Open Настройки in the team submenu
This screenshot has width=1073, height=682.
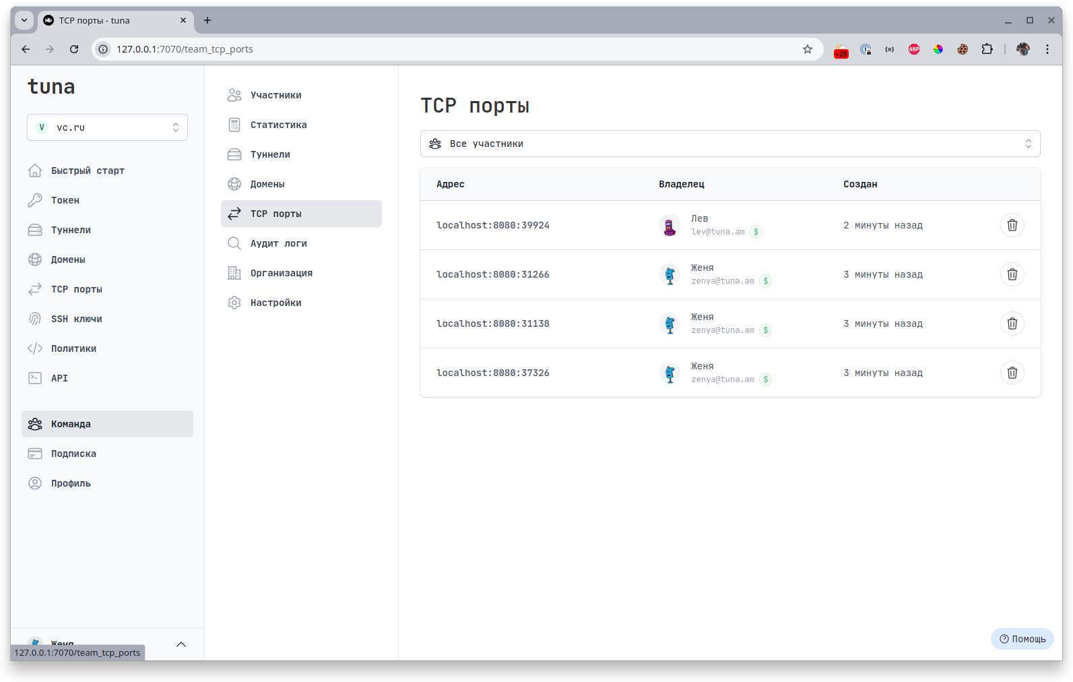(301, 303)
